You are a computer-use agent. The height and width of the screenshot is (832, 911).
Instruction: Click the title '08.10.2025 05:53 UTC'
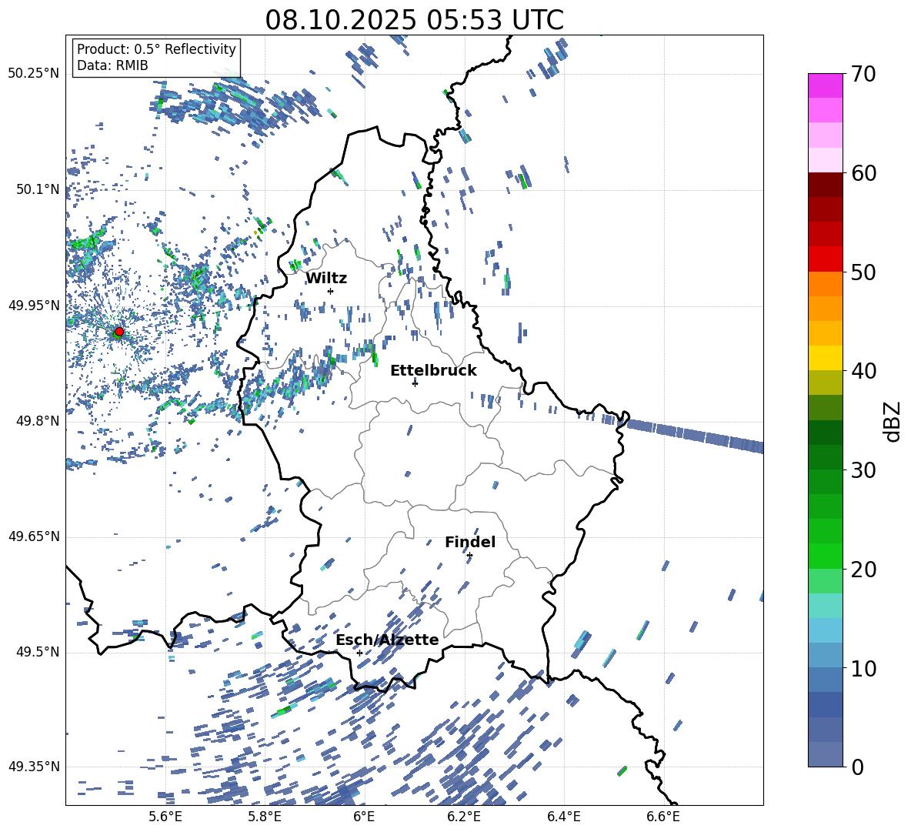point(414,20)
